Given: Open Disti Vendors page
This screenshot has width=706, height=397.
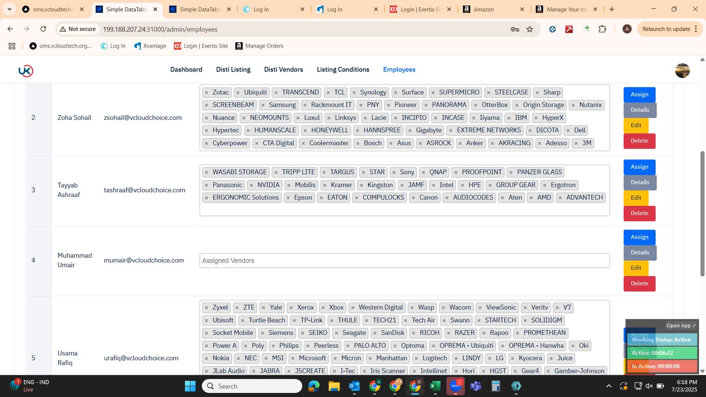Looking at the screenshot, I should click(284, 69).
